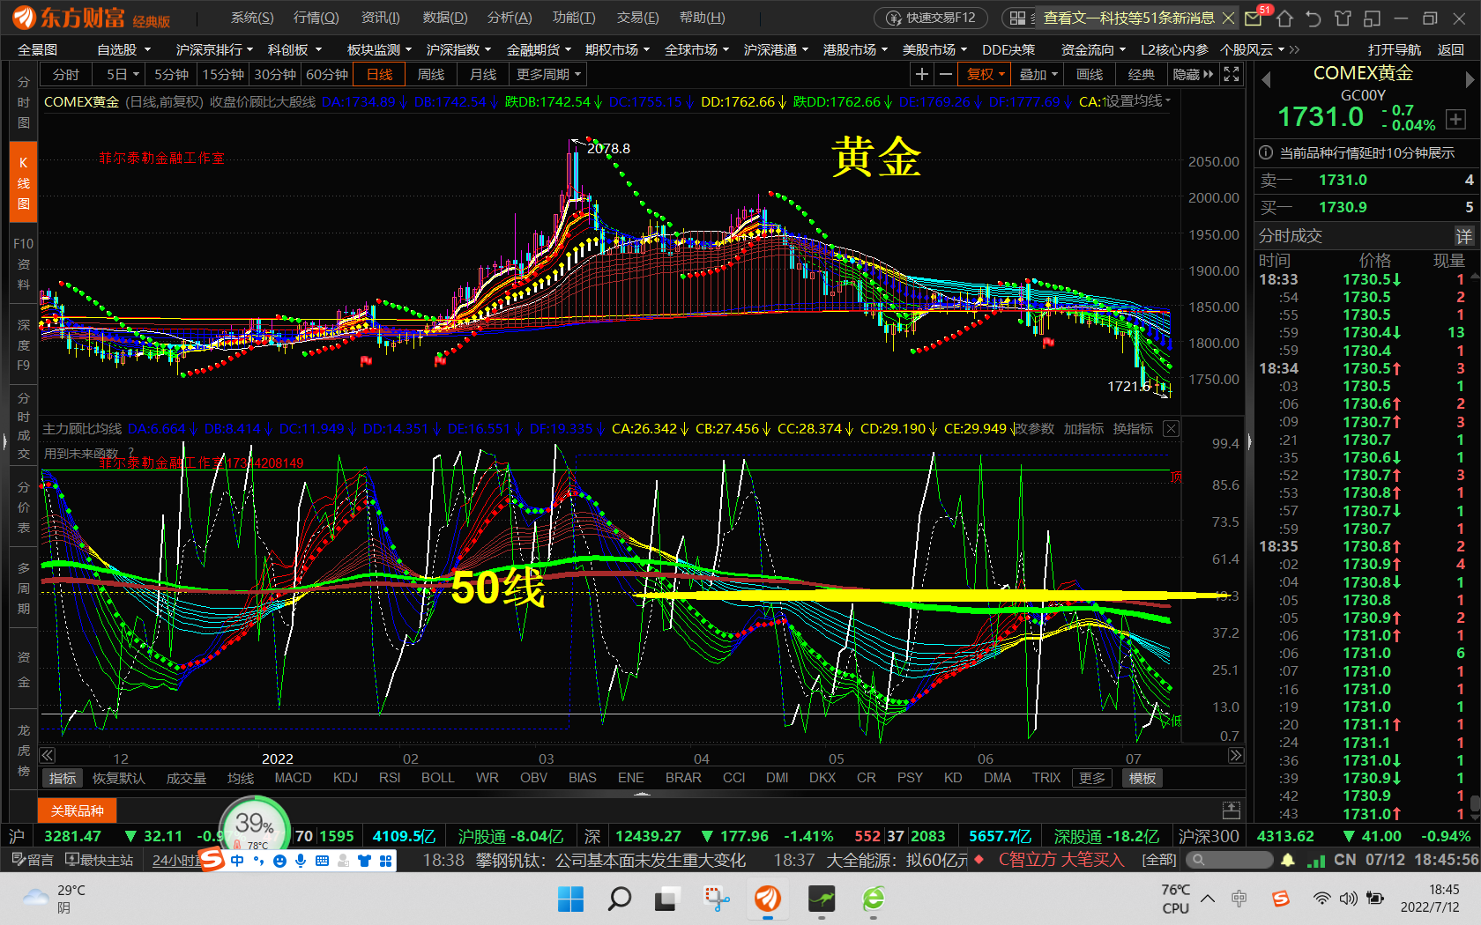Click the undo back arrow icon
Viewport: 1481px width, 925px height.
(1314, 18)
